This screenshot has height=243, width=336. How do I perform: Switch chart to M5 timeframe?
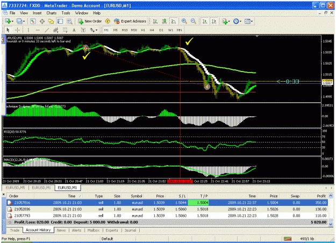(116, 30)
